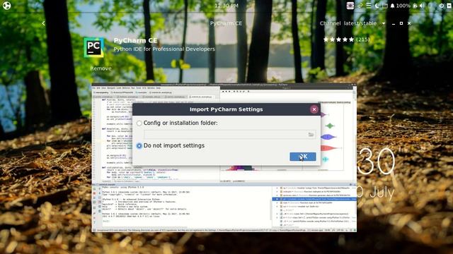Click the Remove button for PyCharm CE
The width and height of the screenshot is (453, 254).
point(101,68)
